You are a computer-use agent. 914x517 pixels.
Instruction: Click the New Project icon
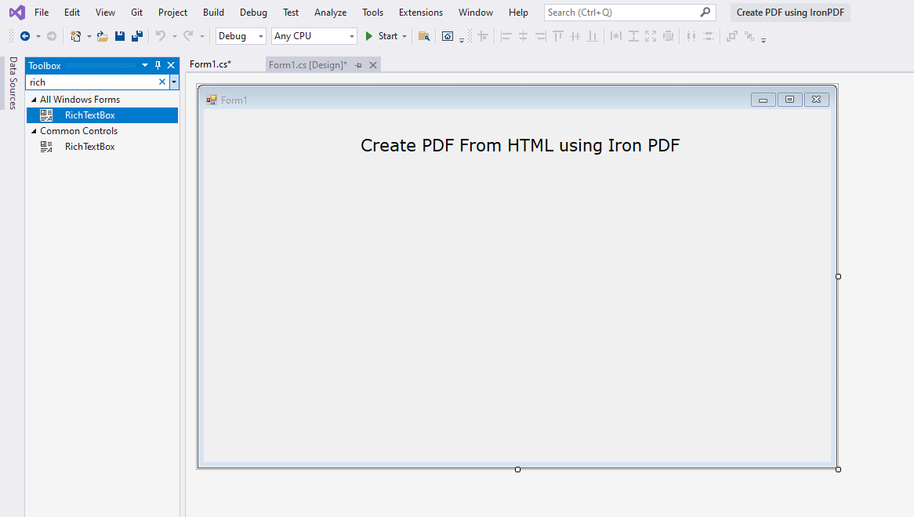pyautogui.click(x=75, y=36)
